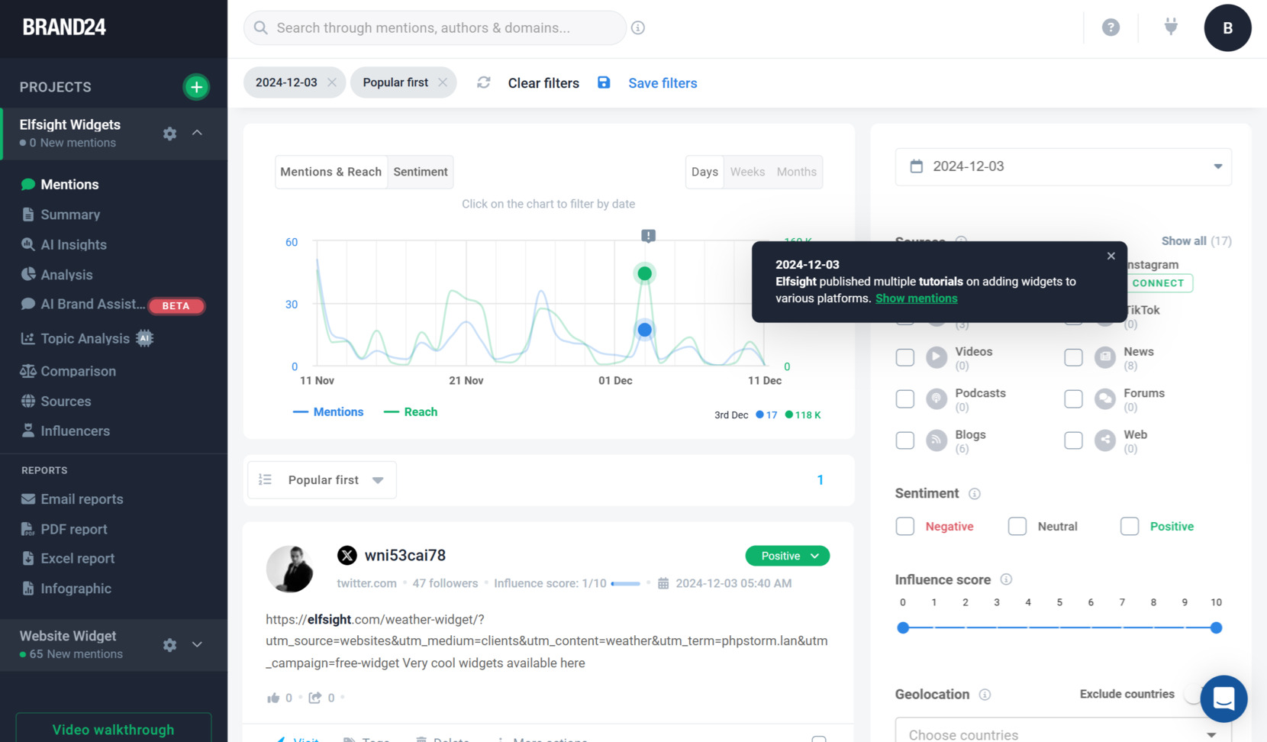The height and width of the screenshot is (742, 1267).
Task: Click the Show mentions link in the tooltip
Action: point(916,298)
